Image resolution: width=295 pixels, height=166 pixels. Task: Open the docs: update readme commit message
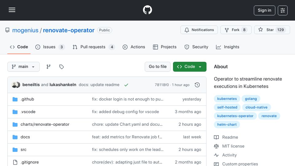click(99, 85)
